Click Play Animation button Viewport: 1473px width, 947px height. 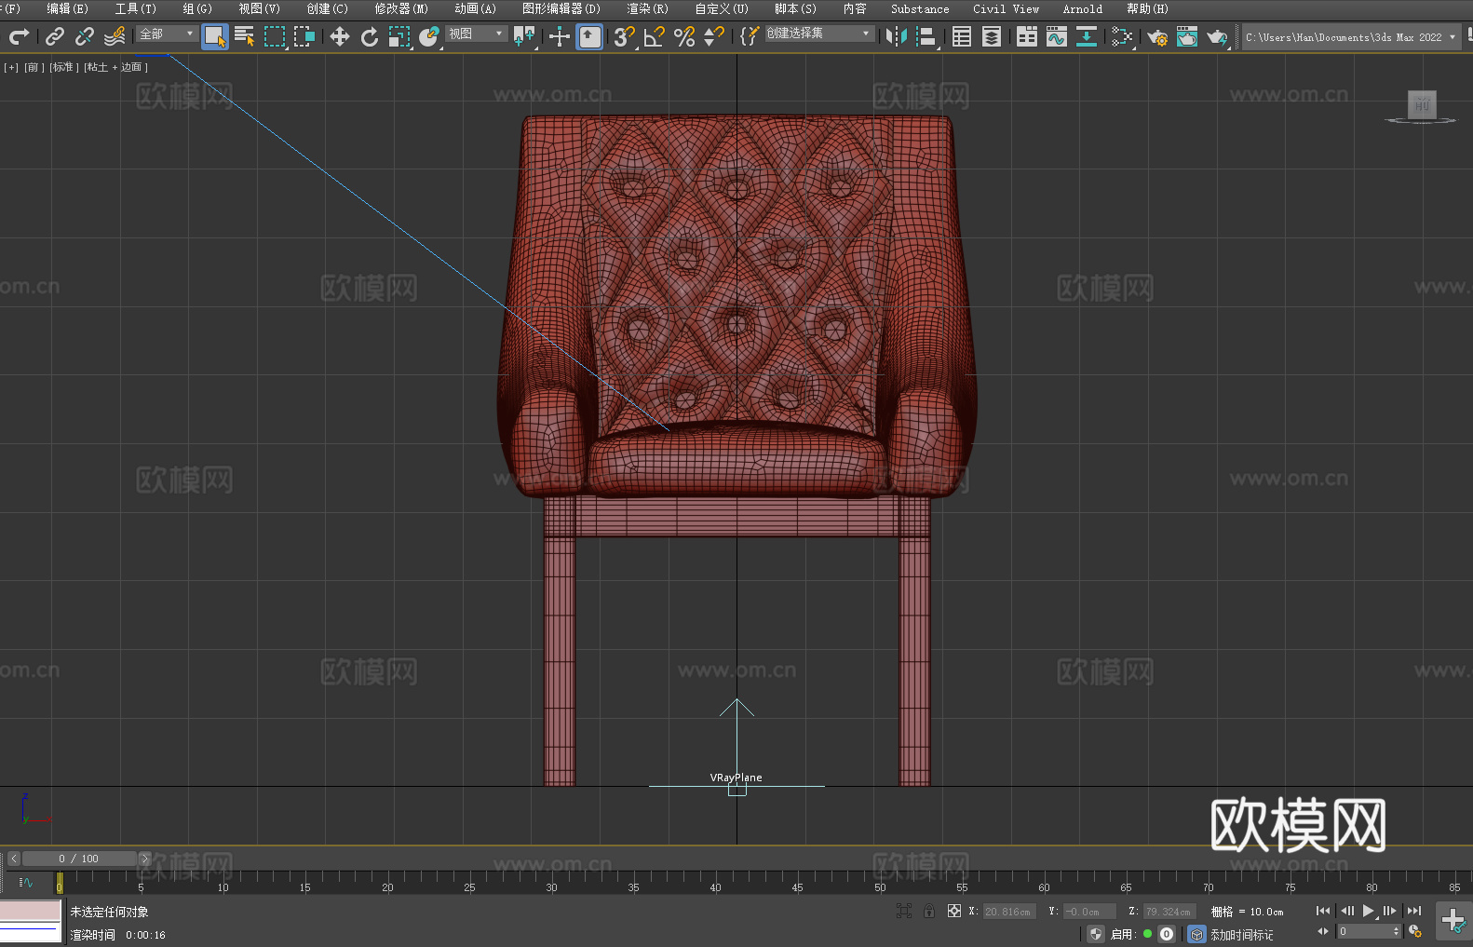point(1368,911)
